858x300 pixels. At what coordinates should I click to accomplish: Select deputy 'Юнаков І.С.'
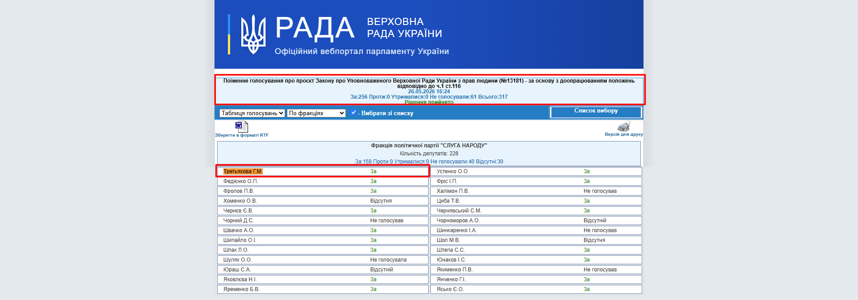451,260
